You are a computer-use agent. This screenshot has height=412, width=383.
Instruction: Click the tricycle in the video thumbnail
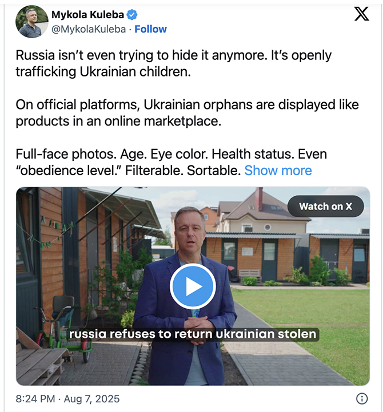(65, 329)
